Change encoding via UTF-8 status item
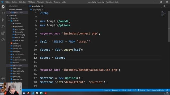The height and width of the screenshot is (95, 170). [124, 90]
